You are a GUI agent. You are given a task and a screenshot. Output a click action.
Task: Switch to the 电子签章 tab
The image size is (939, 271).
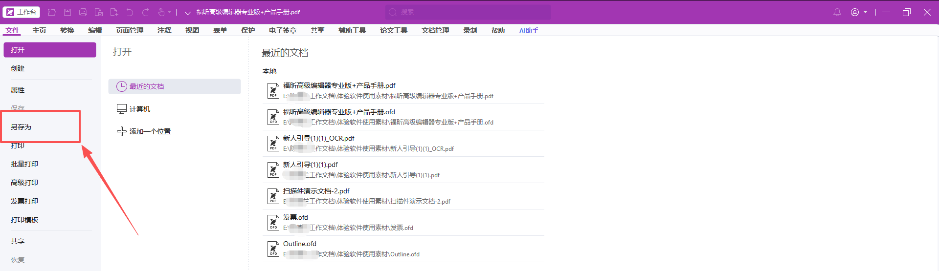click(x=283, y=30)
